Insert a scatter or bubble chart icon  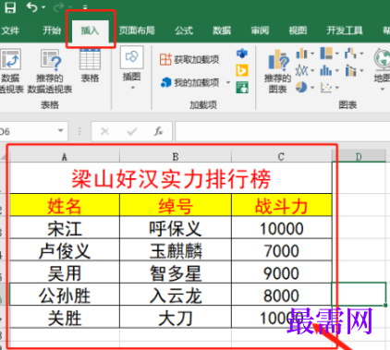pos(326,88)
